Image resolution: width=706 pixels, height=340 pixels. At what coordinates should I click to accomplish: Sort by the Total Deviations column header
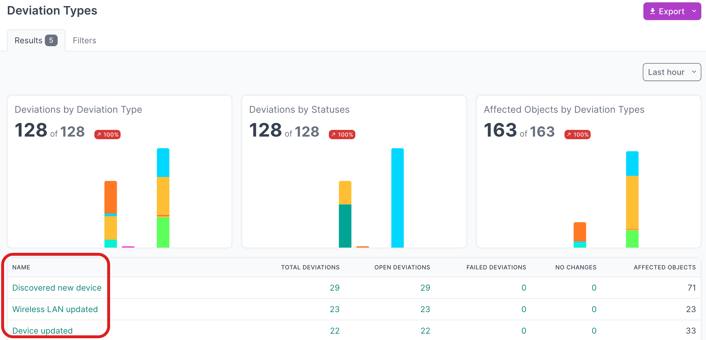pos(310,267)
